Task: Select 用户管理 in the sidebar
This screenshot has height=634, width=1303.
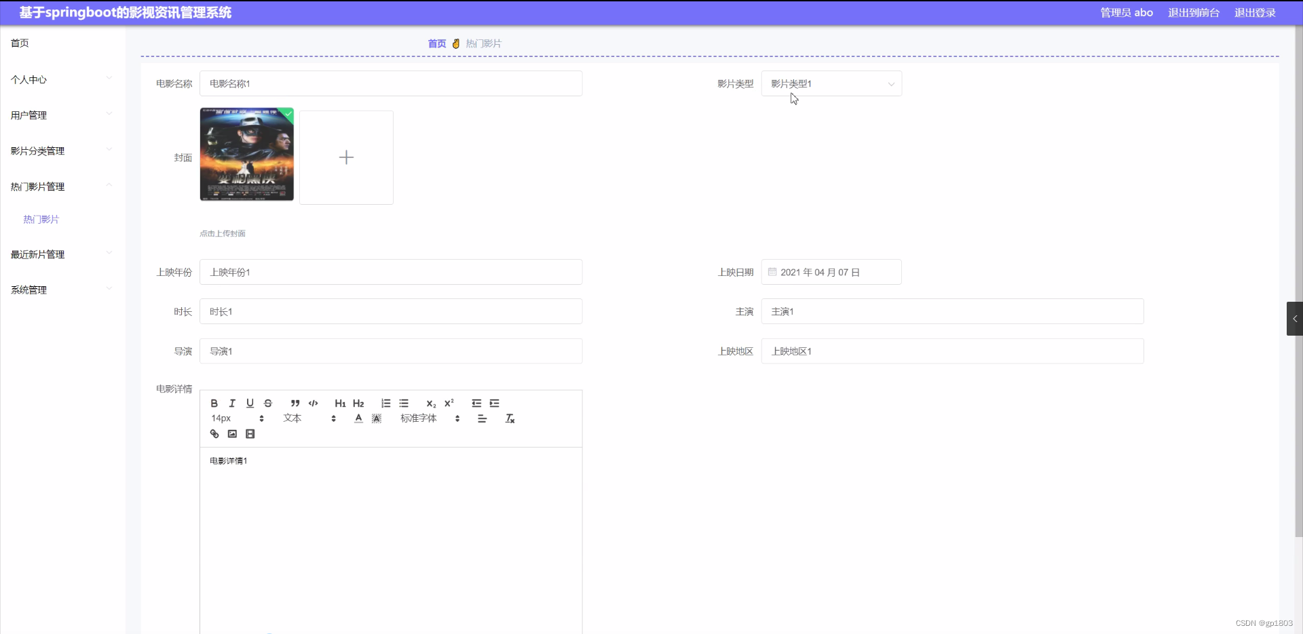Action: click(29, 115)
